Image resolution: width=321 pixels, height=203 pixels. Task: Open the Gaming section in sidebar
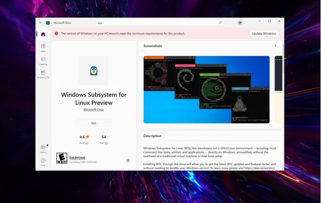coord(43,61)
